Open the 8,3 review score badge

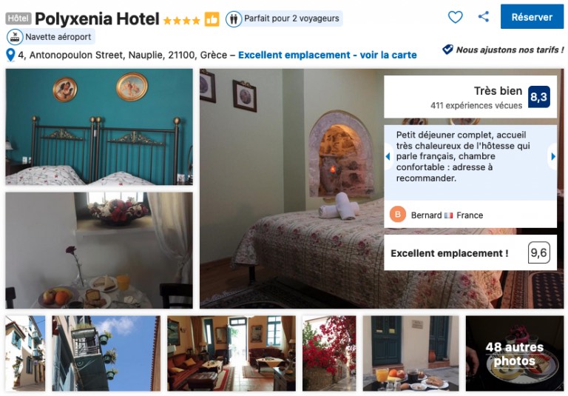pyautogui.click(x=538, y=97)
